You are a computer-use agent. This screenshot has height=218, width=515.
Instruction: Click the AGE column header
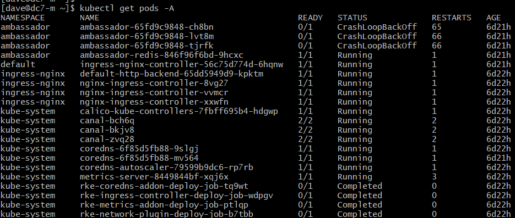pyautogui.click(x=494, y=18)
